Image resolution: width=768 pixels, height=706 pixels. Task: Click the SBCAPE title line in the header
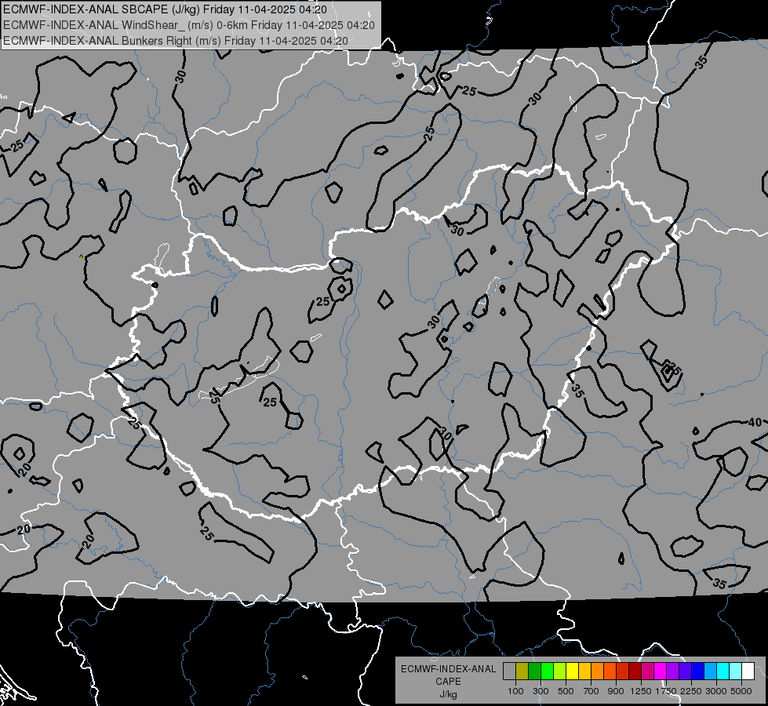click(x=165, y=9)
